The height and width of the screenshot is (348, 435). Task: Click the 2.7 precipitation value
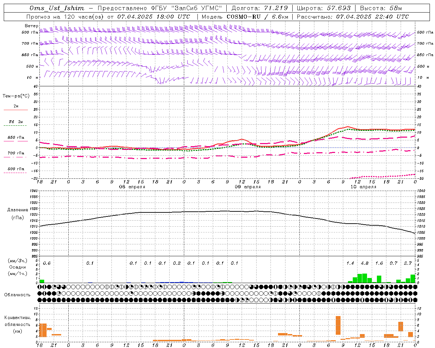[x=408, y=263]
